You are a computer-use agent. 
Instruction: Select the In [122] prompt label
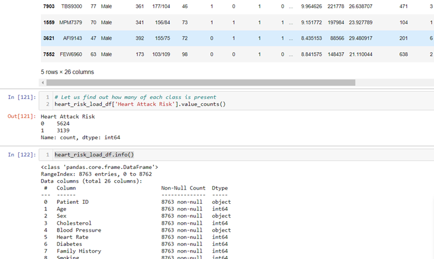[x=22, y=155]
